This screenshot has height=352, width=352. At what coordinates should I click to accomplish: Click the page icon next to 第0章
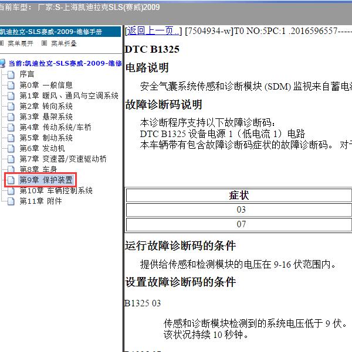(11, 86)
